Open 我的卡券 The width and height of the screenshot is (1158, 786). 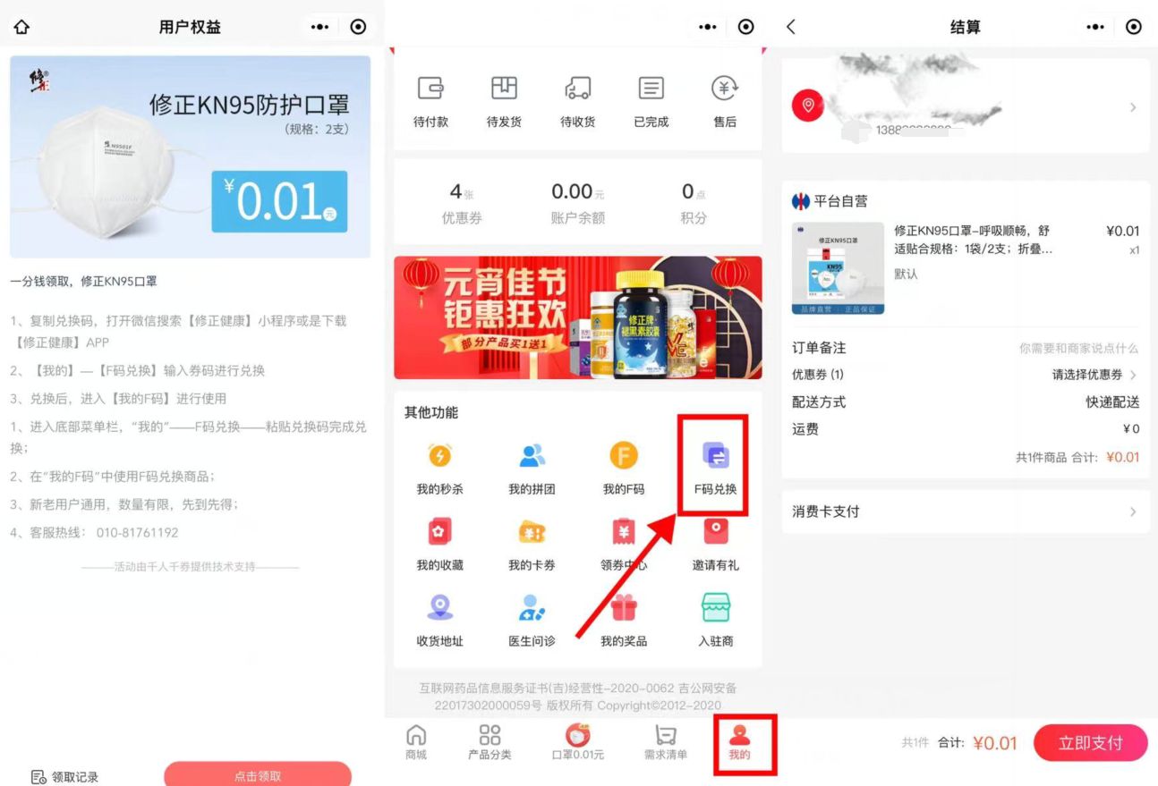click(532, 545)
